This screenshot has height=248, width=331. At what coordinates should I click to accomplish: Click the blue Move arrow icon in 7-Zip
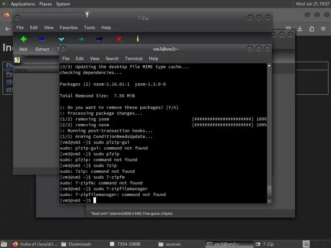(x=100, y=39)
